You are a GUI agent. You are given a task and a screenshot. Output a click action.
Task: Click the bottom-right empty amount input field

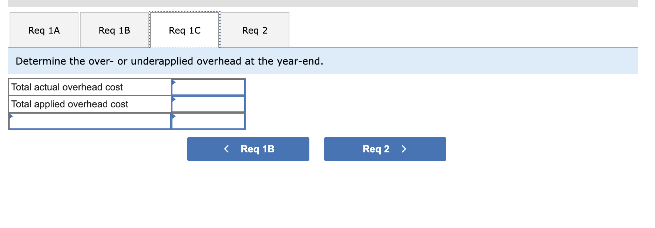[x=209, y=121]
